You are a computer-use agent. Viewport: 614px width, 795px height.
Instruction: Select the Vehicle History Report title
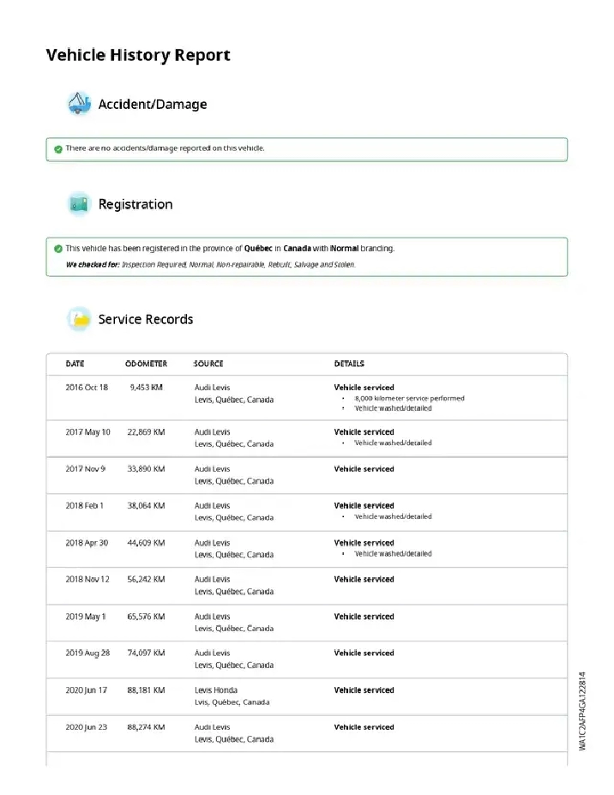click(138, 55)
